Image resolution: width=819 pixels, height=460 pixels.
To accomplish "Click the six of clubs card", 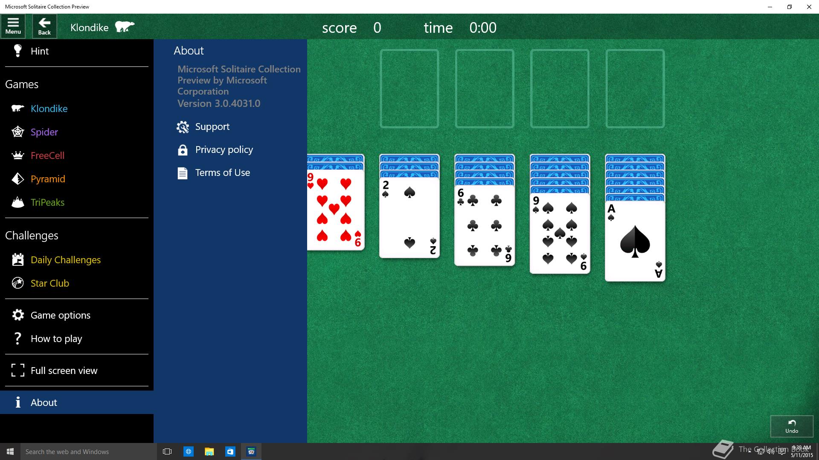I will (485, 225).
